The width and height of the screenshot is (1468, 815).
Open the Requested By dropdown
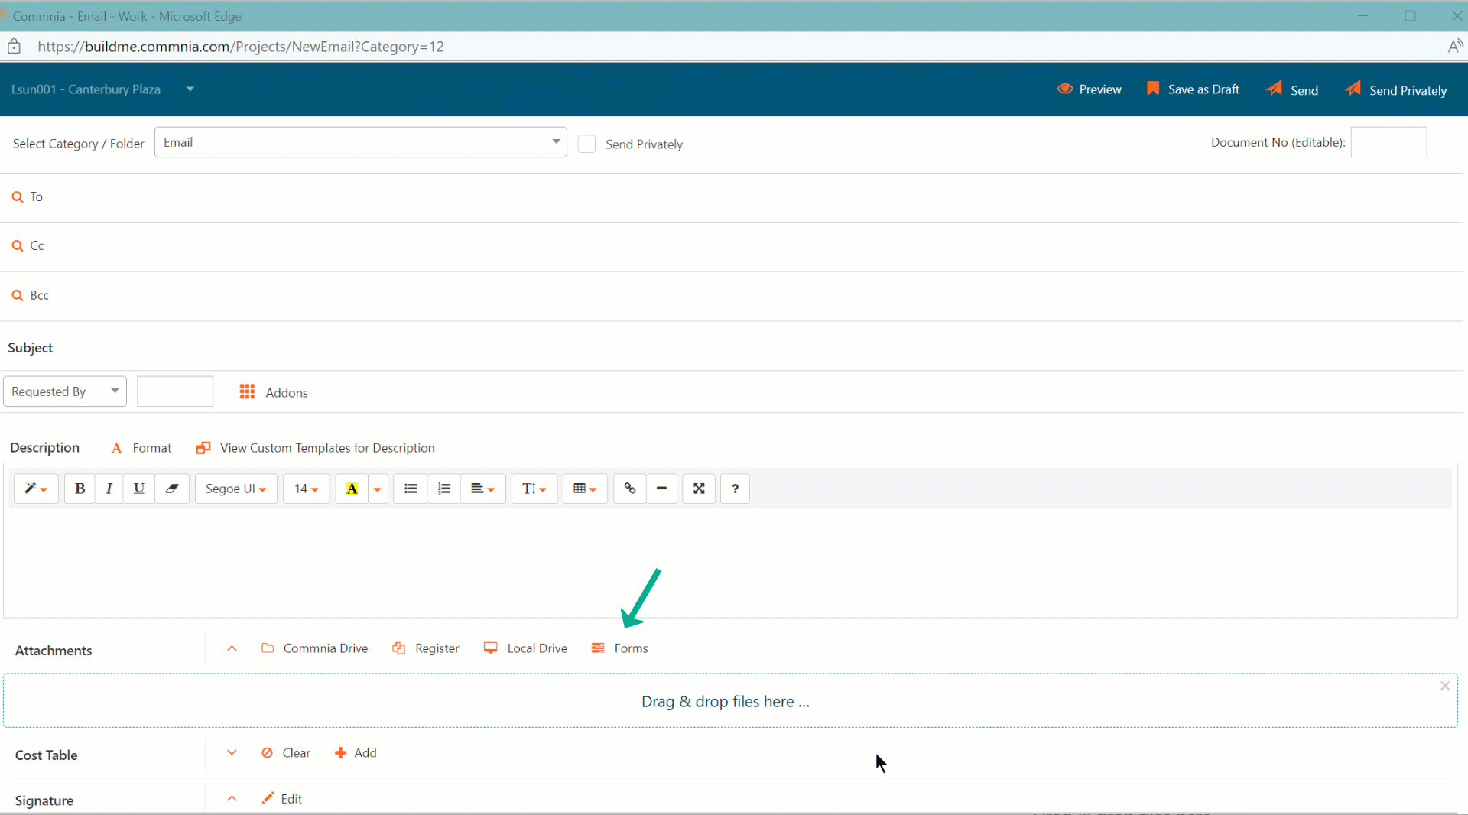coord(65,391)
